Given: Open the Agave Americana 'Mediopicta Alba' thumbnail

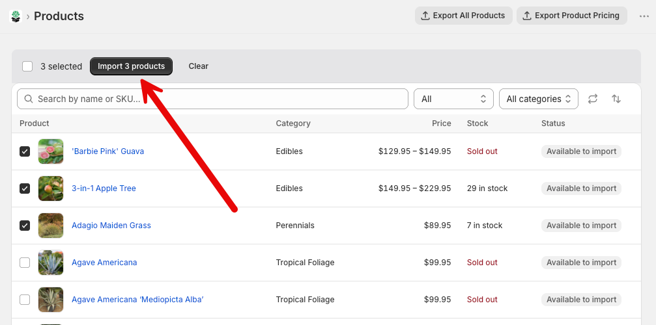Looking at the screenshot, I should click(51, 300).
